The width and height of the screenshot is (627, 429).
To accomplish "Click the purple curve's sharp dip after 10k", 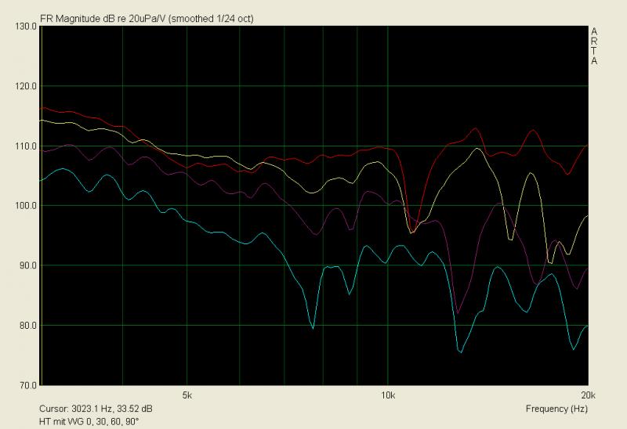I will [x=458, y=312].
